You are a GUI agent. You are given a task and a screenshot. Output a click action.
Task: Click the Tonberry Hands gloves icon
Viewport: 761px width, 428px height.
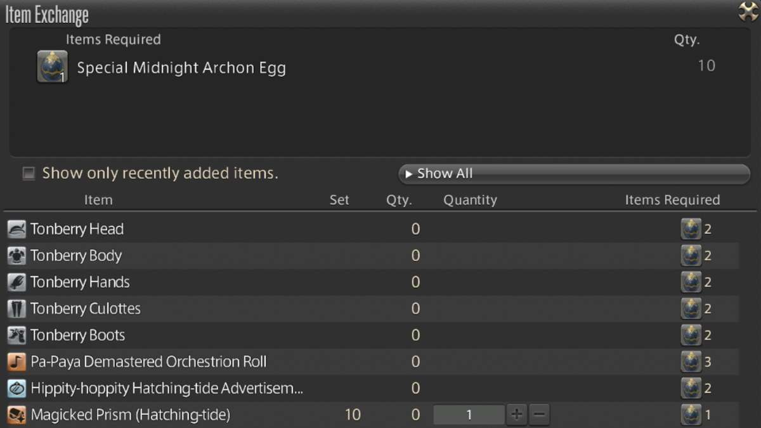[x=16, y=282]
